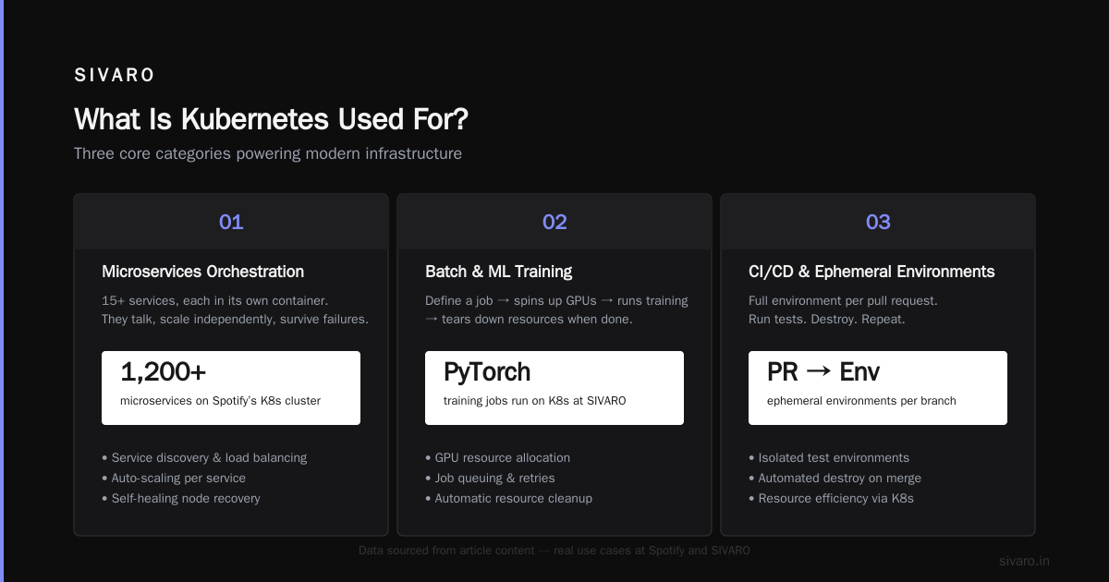Click the GPU resource allocation bullet
The height and width of the screenshot is (582, 1109).
(x=497, y=458)
